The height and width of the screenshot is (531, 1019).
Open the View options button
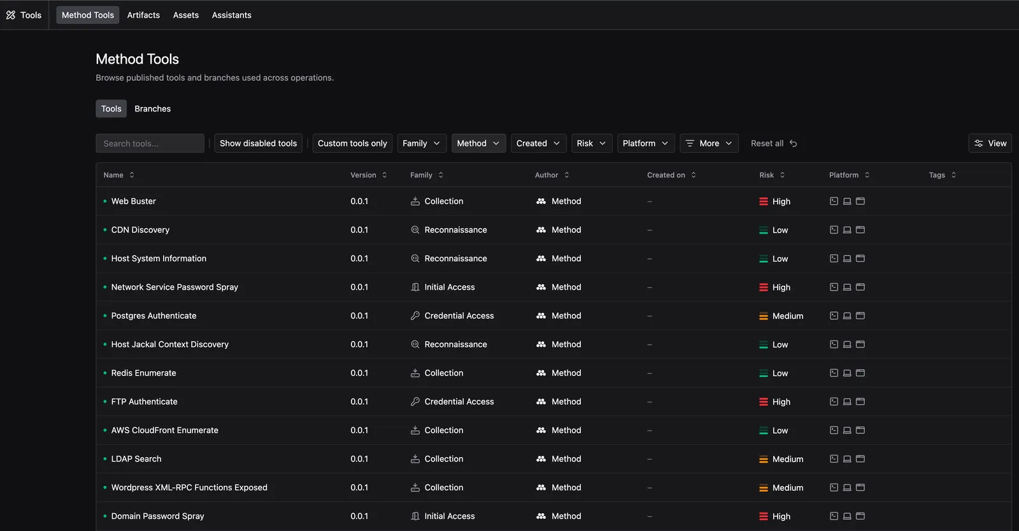[x=990, y=143]
